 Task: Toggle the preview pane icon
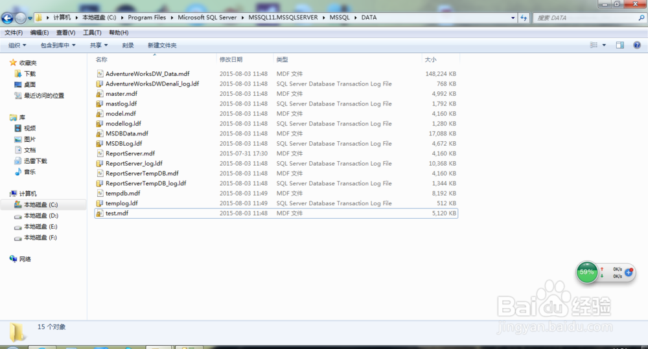[620, 45]
